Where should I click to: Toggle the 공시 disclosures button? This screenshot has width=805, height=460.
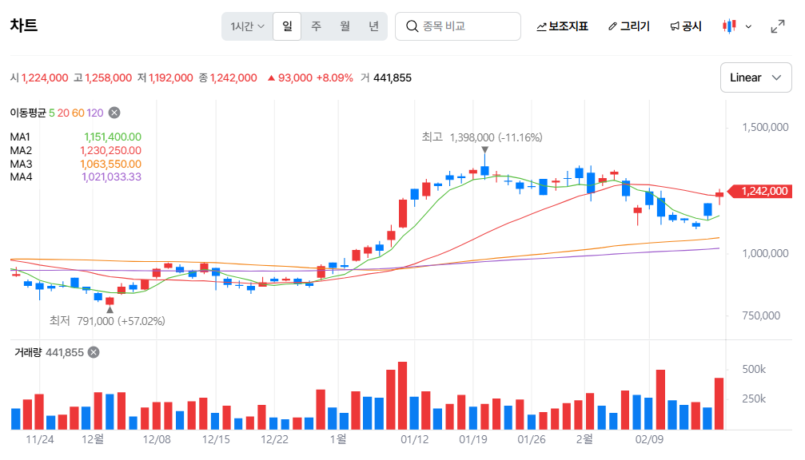coord(686,26)
